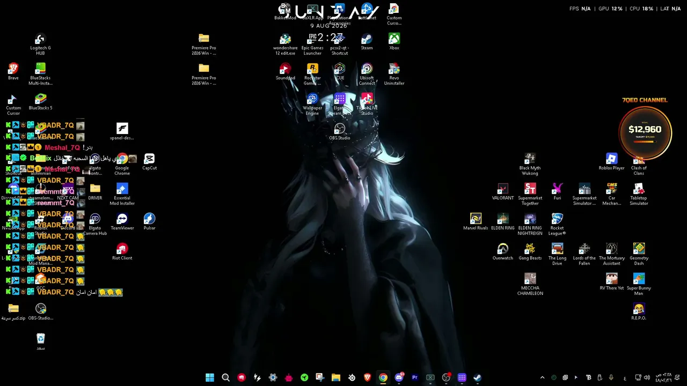Switch to Premiere Pro in the taskbar

(x=414, y=377)
